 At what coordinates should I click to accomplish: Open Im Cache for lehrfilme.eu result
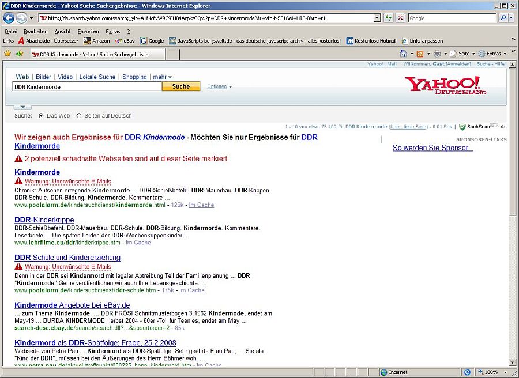click(138, 243)
